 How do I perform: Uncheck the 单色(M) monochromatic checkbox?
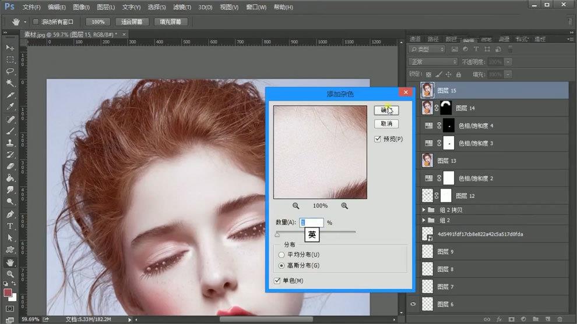coord(277,281)
